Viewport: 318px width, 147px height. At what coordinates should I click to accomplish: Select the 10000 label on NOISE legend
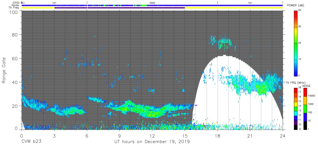(x=311, y=96)
